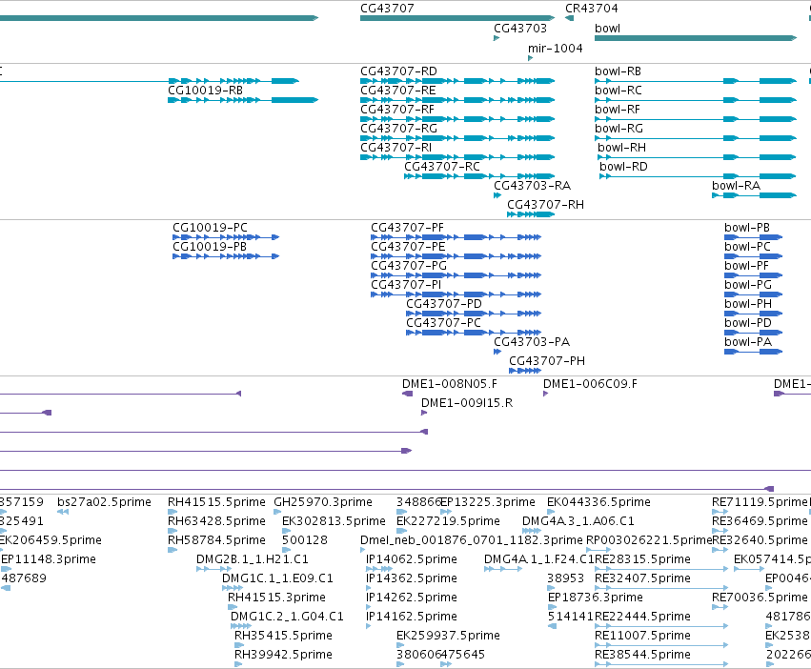Select cDNA DMG1C.2_1.G04.C1
Viewport: 811px width, 669px height.
click(x=241, y=626)
